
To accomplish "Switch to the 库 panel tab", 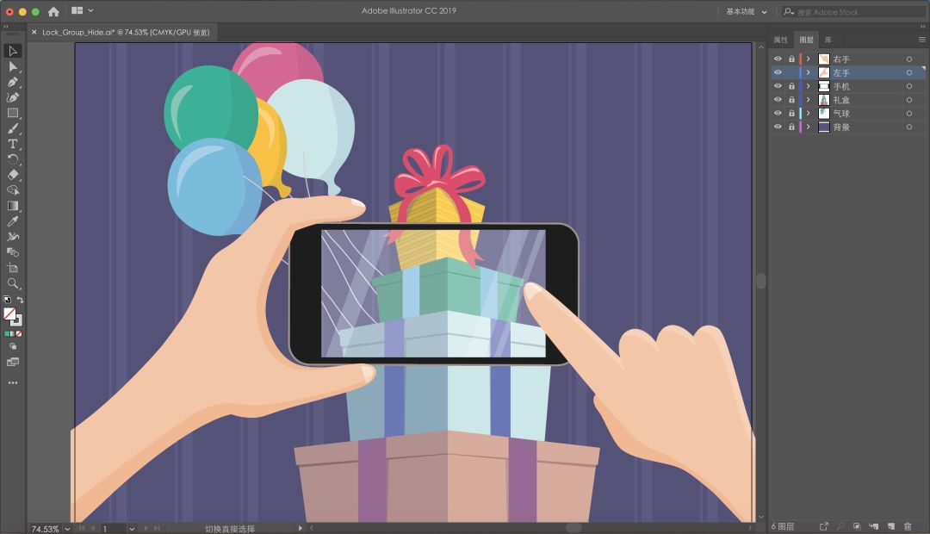I will pos(828,40).
